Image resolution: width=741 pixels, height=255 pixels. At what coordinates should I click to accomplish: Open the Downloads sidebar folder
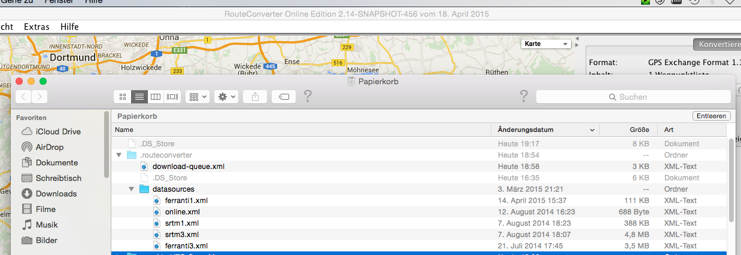click(x=56, y=193)
